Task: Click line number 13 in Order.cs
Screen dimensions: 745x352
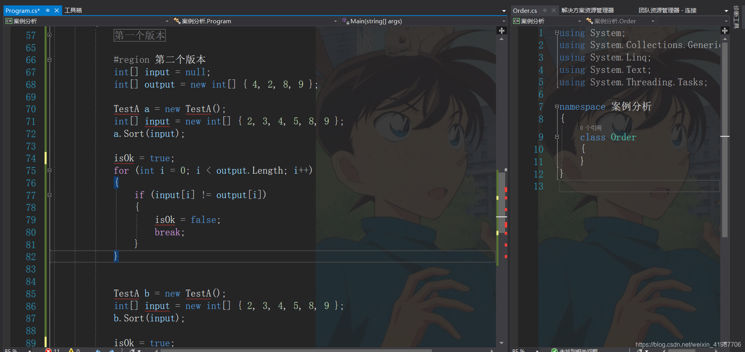Action: tap(539, 186)
